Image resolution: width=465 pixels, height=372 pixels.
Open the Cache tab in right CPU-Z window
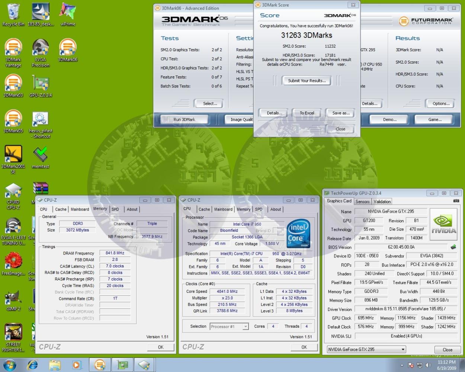tap(204, 209)
